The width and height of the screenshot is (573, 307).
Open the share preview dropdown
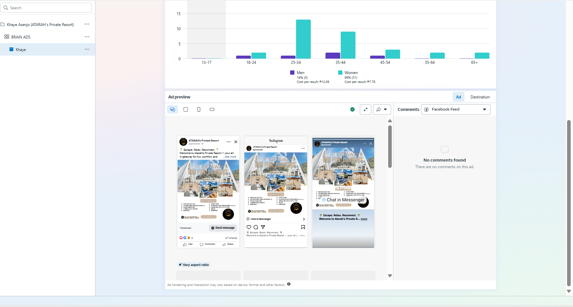click(x=382, y=110)
